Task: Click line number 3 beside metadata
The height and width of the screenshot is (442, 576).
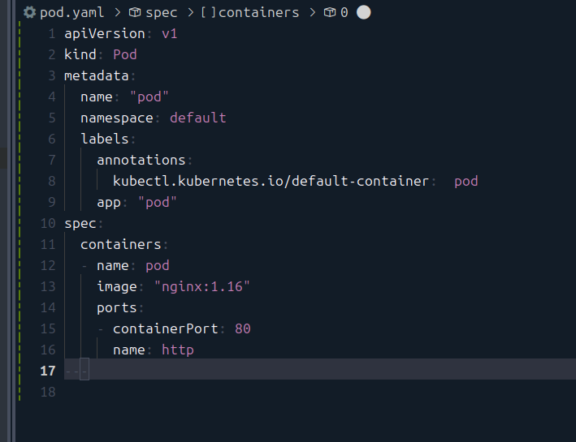Action: 51,75
